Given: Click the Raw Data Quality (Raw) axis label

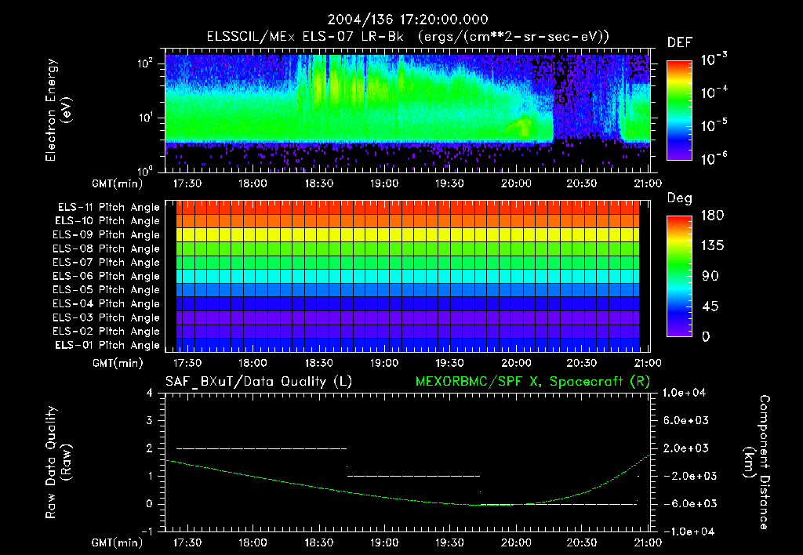Looking at the screenshot, I should click(x=58, y=462).
